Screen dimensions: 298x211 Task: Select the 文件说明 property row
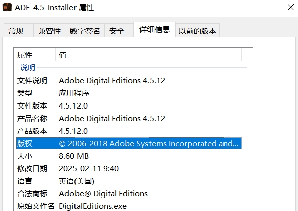point(129,81)
